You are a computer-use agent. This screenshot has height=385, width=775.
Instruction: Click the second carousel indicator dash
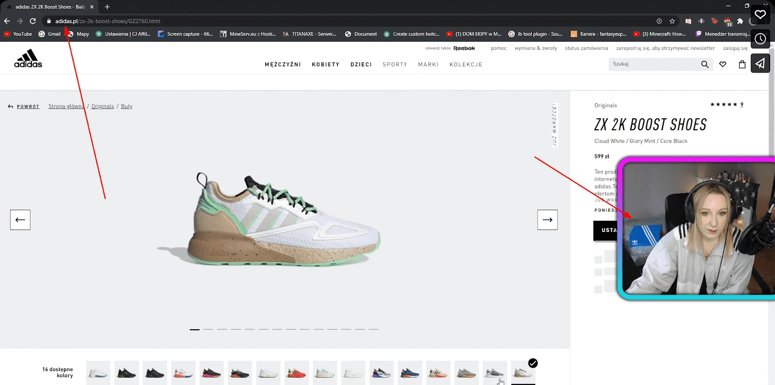[208, 329]
